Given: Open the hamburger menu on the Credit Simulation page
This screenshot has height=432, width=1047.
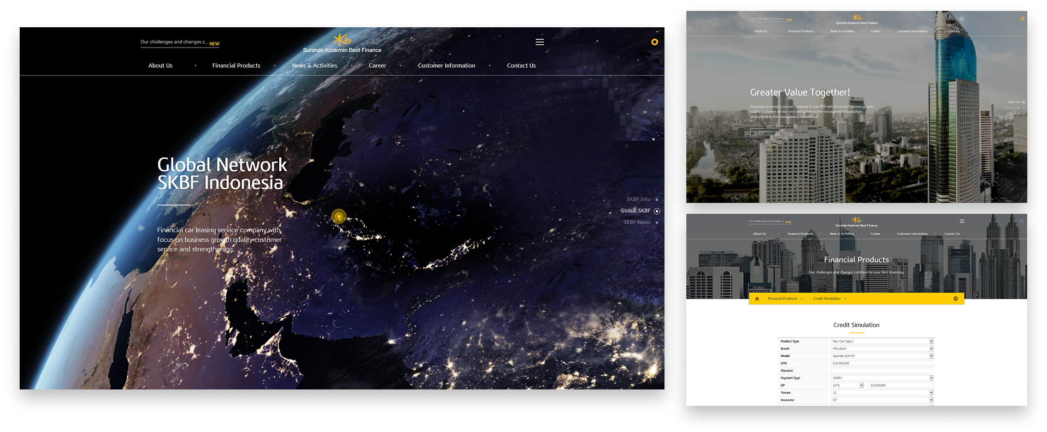Looking at the screenshot, I should (x=962, y=221).
